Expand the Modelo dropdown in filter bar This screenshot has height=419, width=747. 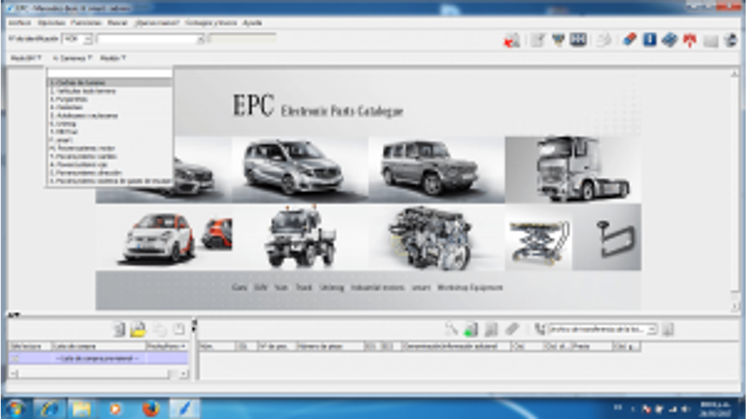(113, 59)
